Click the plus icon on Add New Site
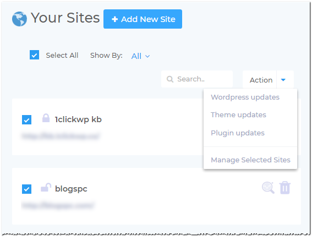 tap(114, 19)
